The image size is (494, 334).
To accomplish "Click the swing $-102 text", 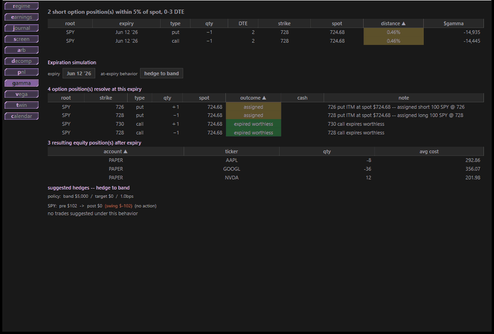I will [x=119, y=206].
